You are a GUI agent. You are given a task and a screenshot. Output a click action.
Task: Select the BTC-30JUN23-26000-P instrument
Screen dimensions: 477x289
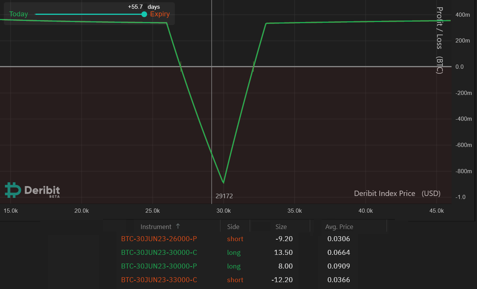tap(159, 239)
